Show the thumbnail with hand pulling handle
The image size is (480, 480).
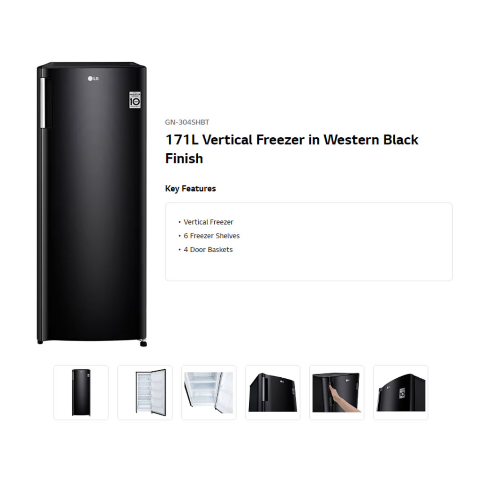click(x=337, y=392)
